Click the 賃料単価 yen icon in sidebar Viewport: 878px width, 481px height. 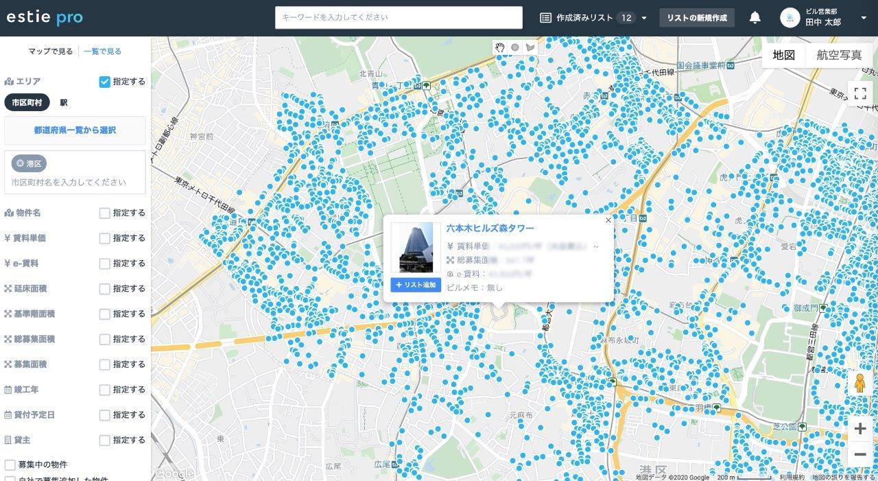coord(8,238)
